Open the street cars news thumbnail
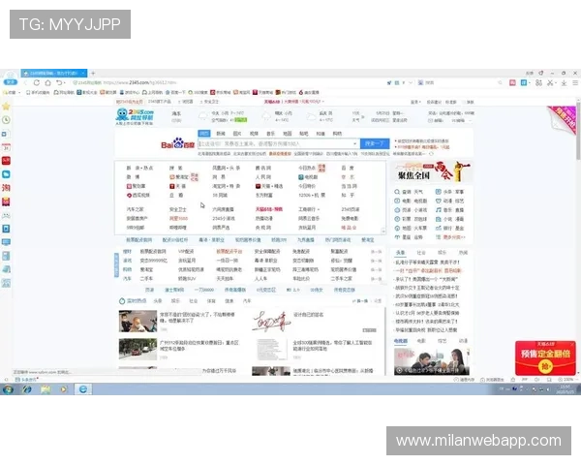Viewport: 581px width, 465px height. (x=138, y=349)
